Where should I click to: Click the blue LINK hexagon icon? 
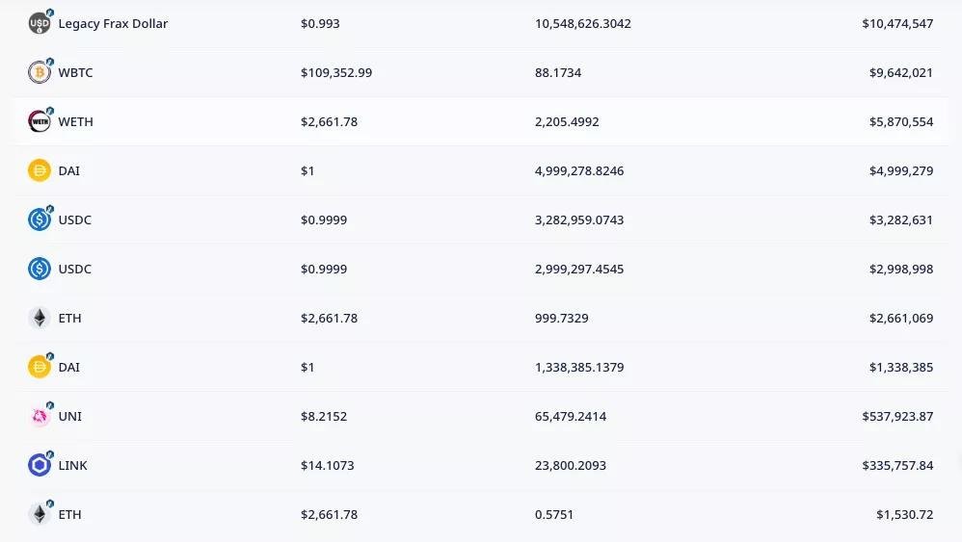[40, 465]
